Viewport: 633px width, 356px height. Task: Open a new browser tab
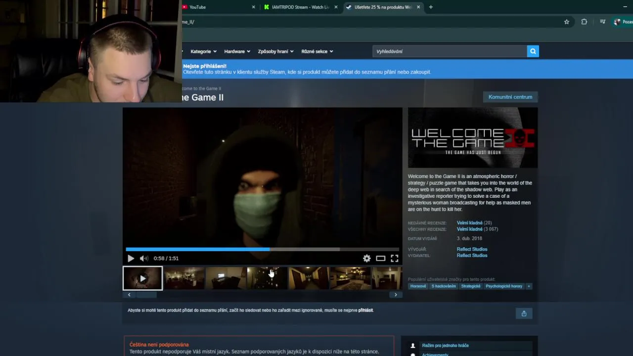click(431, 7)
